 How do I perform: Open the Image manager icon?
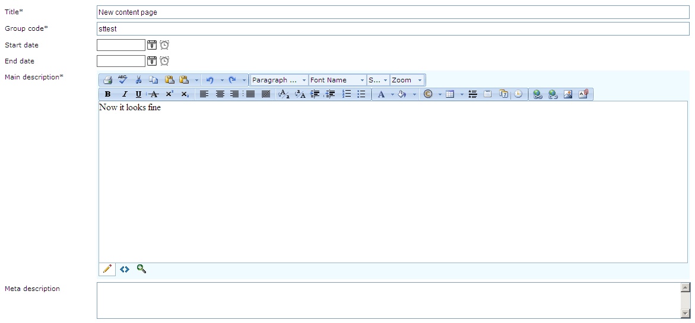[568, 94]
